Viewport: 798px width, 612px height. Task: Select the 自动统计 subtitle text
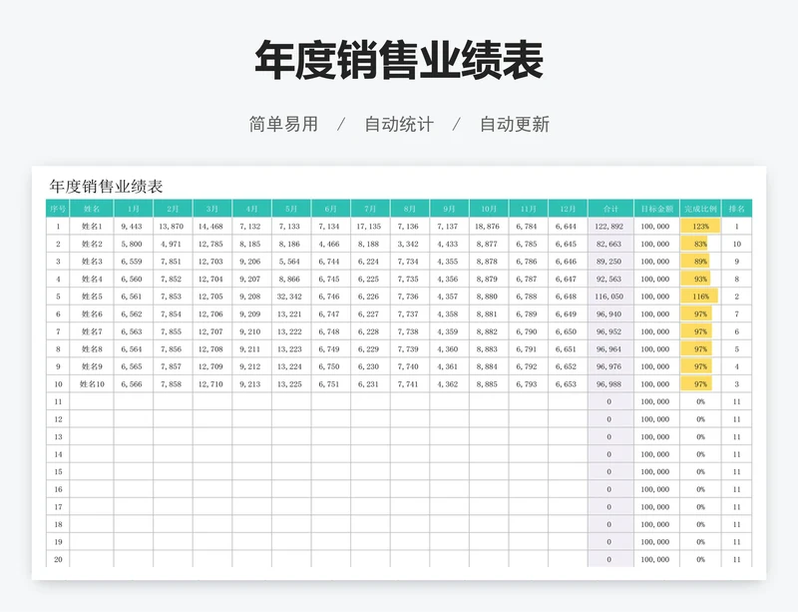[399, 124]
